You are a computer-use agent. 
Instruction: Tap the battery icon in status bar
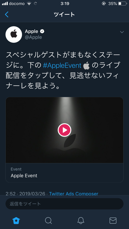pos(123,4)
